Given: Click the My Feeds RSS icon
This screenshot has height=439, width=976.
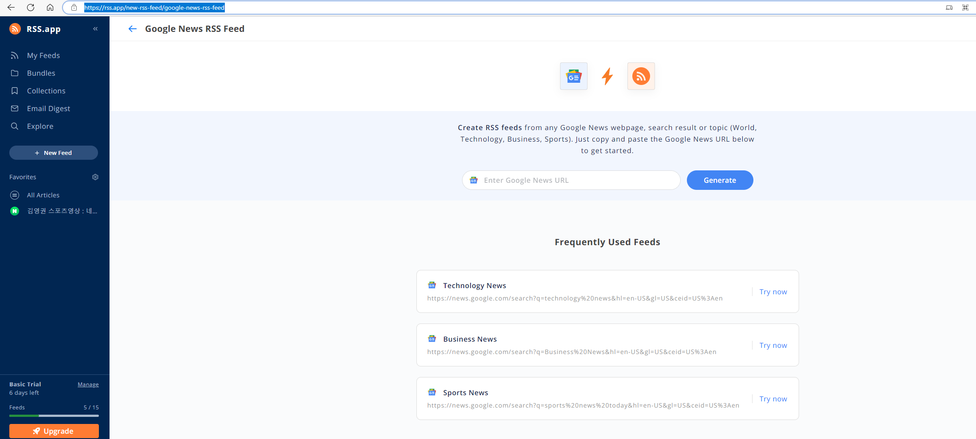Looking at the screenshot, I should click(x=15, y=55).
